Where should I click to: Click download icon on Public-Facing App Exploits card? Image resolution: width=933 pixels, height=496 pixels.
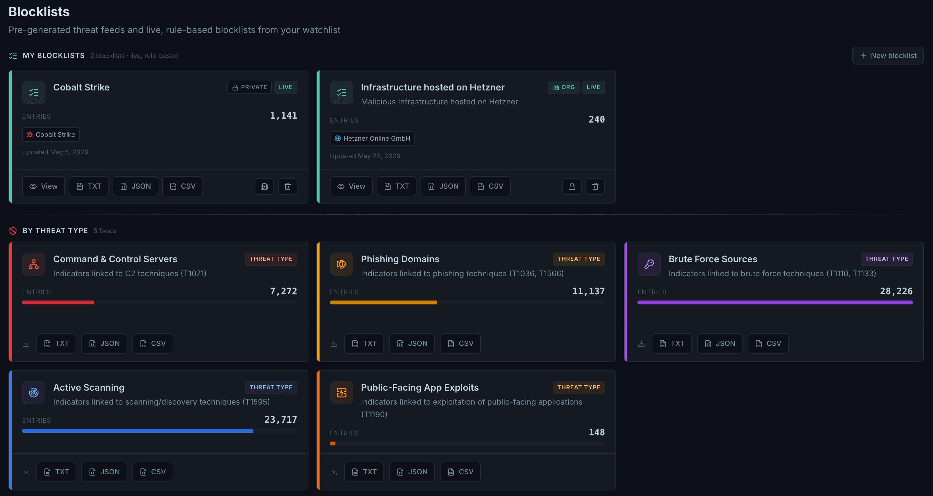(x=334, y=472)
